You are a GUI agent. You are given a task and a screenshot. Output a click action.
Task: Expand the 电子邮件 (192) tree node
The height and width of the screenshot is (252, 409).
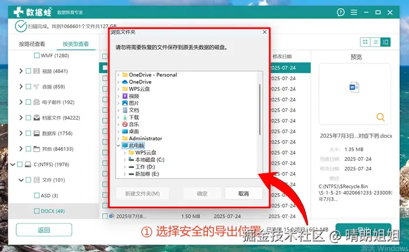21,102
